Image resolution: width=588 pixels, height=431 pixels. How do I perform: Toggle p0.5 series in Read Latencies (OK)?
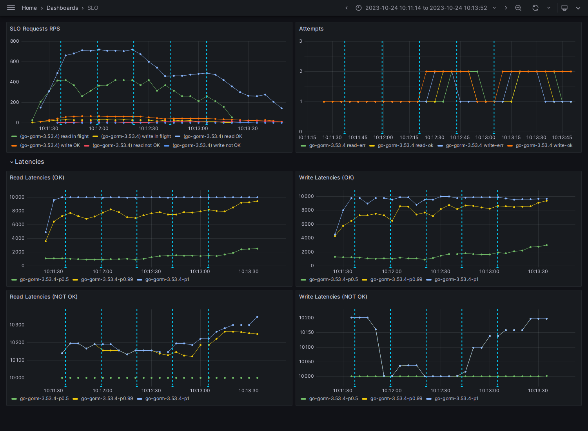click(44, 279)
